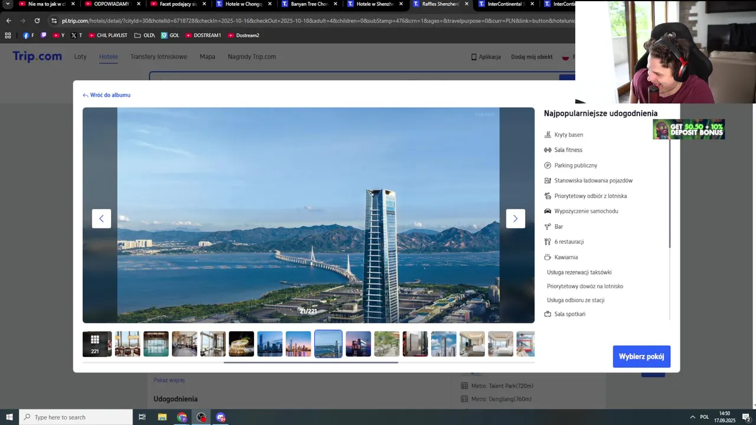Screen dimensions: 756x425
Task: Open the Windows Start menu
Action: tap(9, 417)
